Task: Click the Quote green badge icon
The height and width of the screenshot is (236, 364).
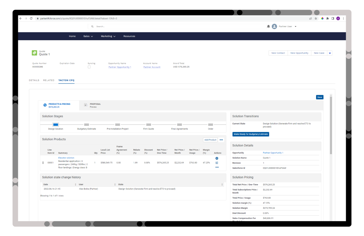Action: point(34,53)
